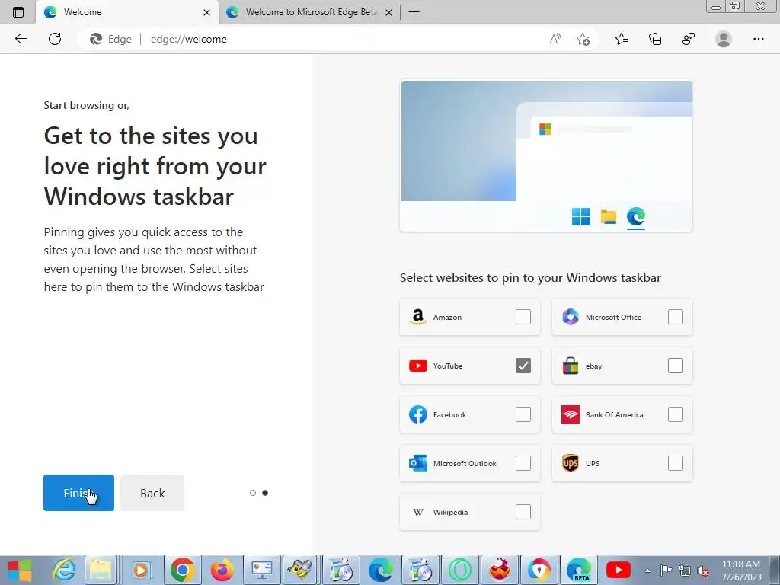This screenshot has width=780, height=585.
Task: Click the muted volume tray icon
Action: pyautogui.click(x=703, y=571)
